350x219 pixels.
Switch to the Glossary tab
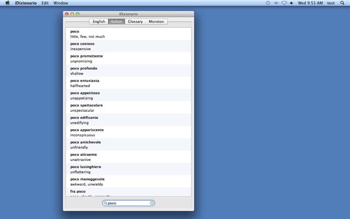tap(135, 21)
